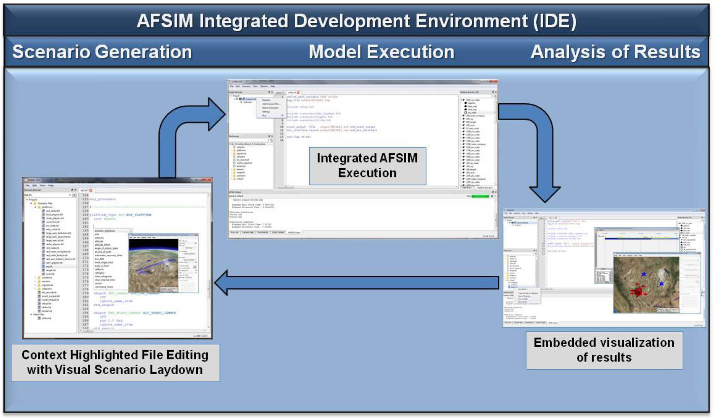This screenshot has height=419, width=714.
Task: Open the AFSIM Output bottom tab
Action: coord(294,233)
